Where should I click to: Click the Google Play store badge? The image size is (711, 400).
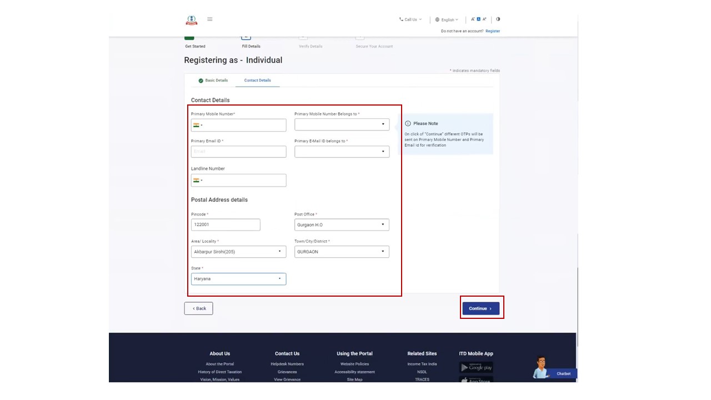(476, 367)
